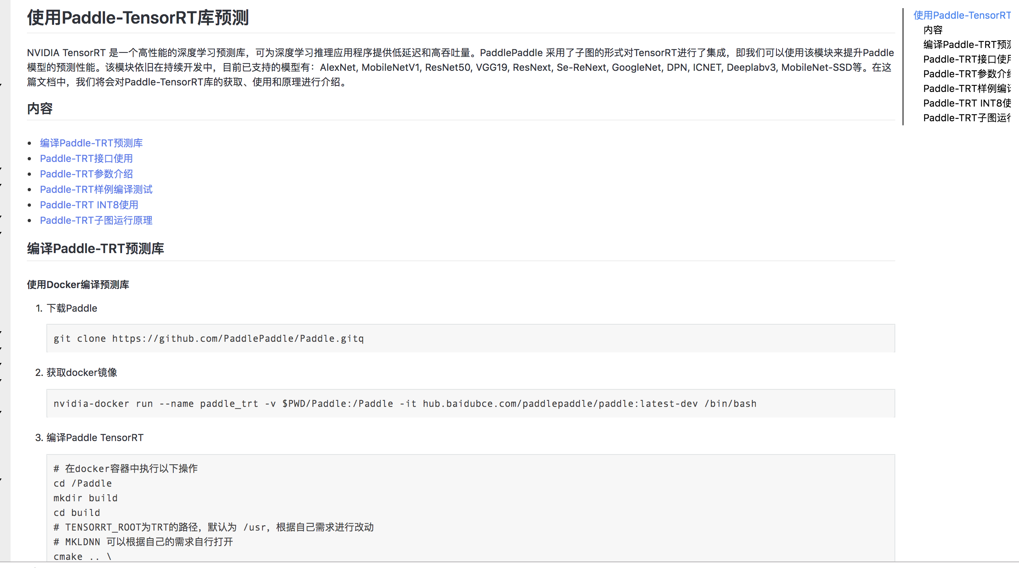The width and height of the screenshot is (1019, 568).
Task: Open the Paddle-TRT INT8使用 bullet link
Action: [89, 205]
